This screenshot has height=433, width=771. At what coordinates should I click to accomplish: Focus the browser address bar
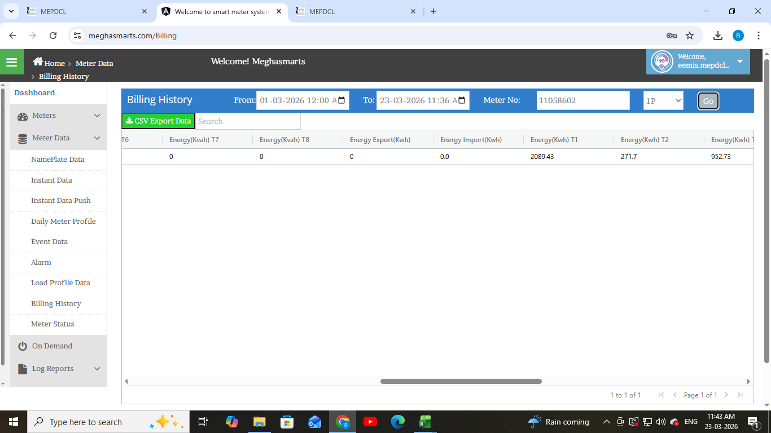coord(373,36)
